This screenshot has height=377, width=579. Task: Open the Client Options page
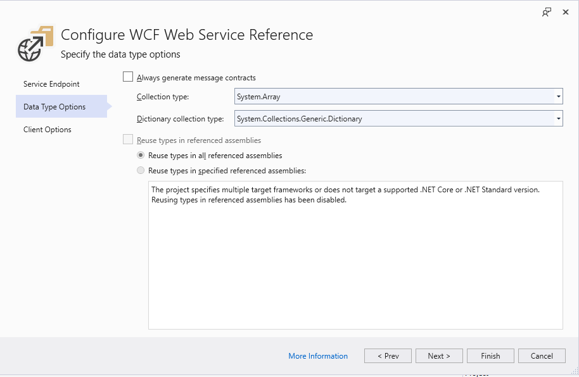point(48,130)
